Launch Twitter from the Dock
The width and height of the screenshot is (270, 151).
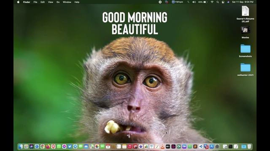pos(70,146)
